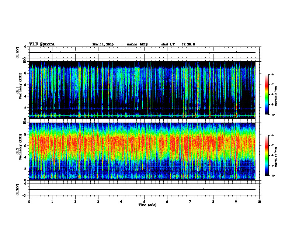Click the ch.3 voltage waveform trace
Viewport: 292px width, 226px height.
pyautogui.click(x=142, y=189)
